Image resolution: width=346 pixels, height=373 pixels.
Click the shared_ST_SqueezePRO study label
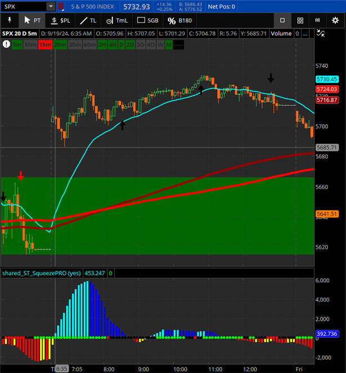pos(41,273)
